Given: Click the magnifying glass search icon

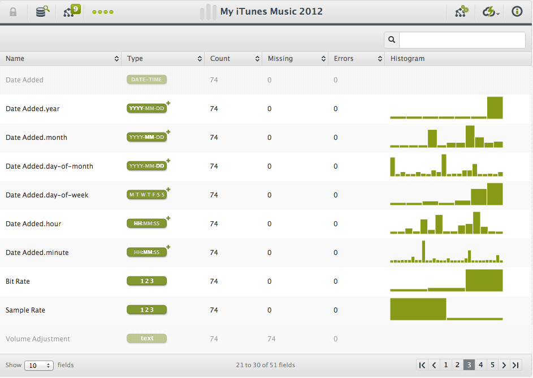Looking at the screenshot, I should (392, 40).
